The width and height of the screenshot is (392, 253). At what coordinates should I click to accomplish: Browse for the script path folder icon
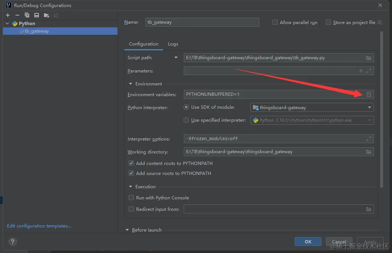(368, 58)
